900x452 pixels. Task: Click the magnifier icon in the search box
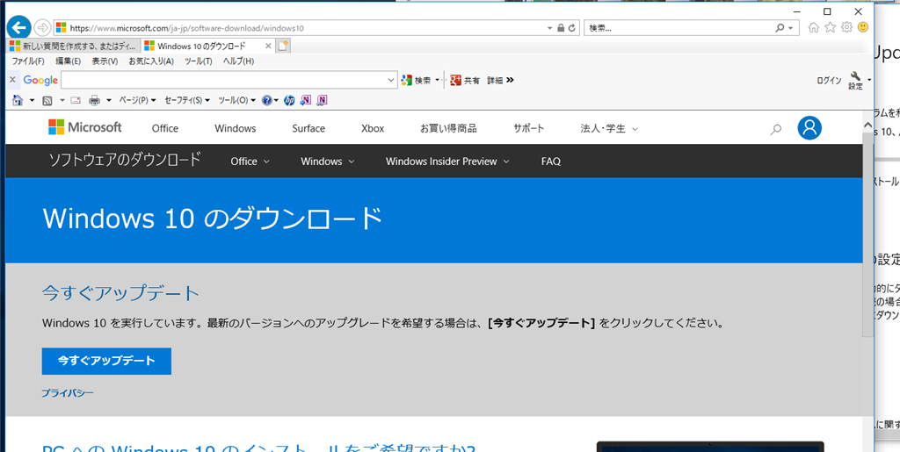point(780,27)
